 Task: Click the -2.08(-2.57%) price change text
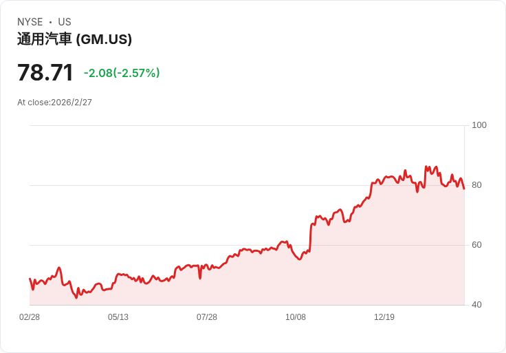point(122,73)
